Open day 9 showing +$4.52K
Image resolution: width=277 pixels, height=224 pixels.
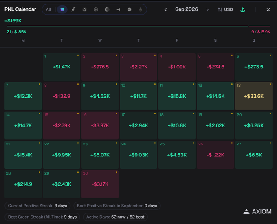coord(100,96)
